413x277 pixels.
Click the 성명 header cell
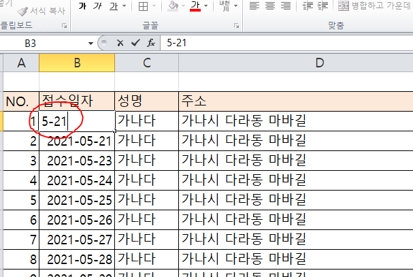pyautogui.click(x=147, y=101)
